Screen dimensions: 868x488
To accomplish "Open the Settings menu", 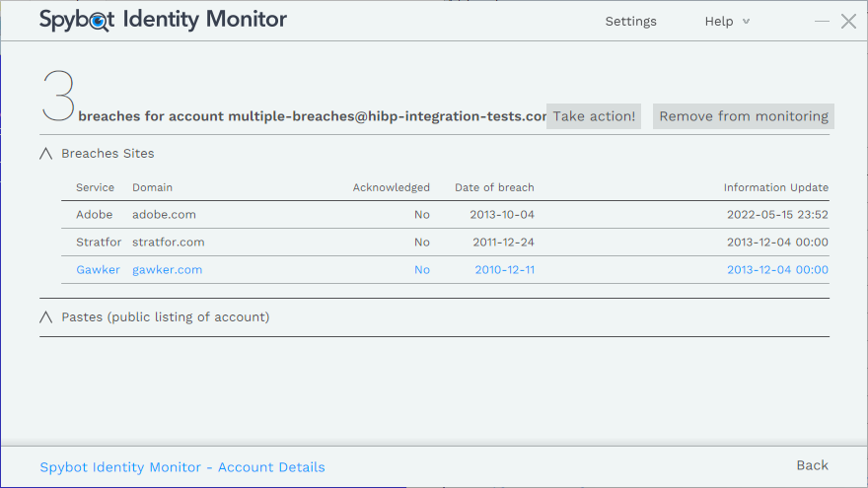I will [x=630, y=22].
